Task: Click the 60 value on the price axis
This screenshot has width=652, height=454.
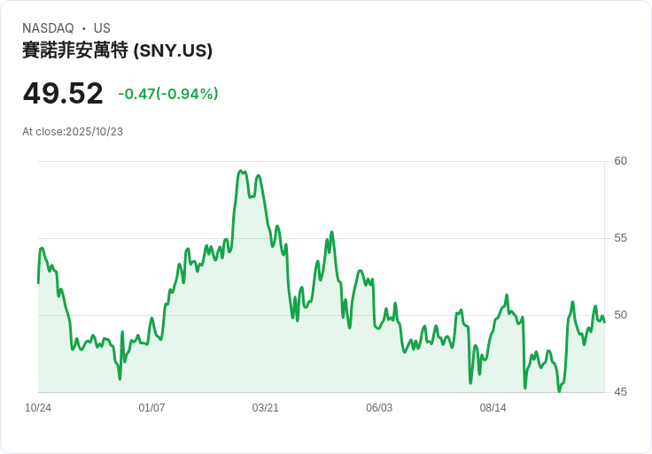Action: pyautogui.click(x=621, y=161)
